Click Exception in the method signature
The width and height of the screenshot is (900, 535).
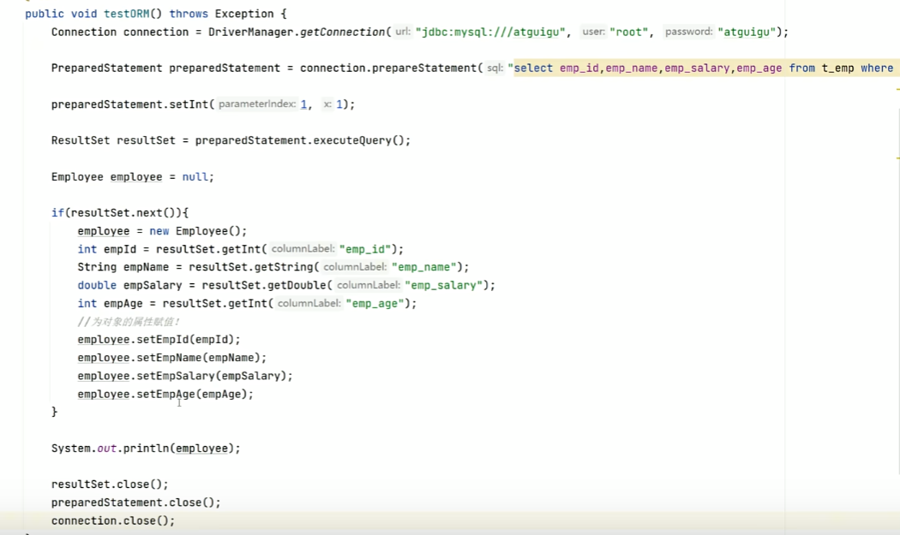tap(244, 14)
